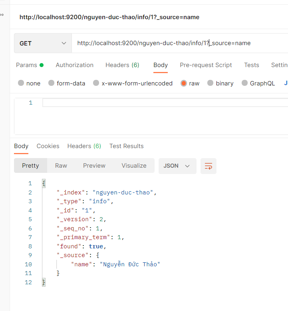Open the Tests request tab
Image resolution: width=288 pixels, height=311 pixels.
click(x=252, y=65)
